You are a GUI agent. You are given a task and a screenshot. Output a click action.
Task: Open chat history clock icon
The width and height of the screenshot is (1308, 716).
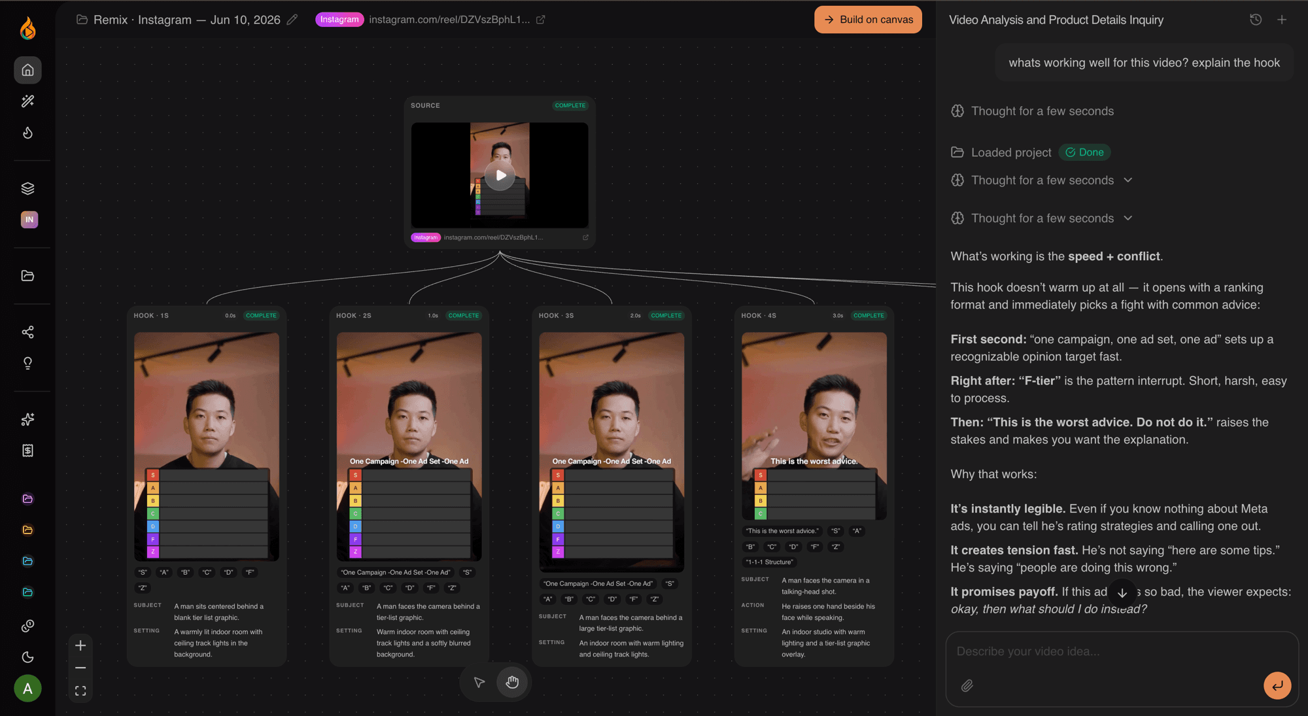[1255, 20]
